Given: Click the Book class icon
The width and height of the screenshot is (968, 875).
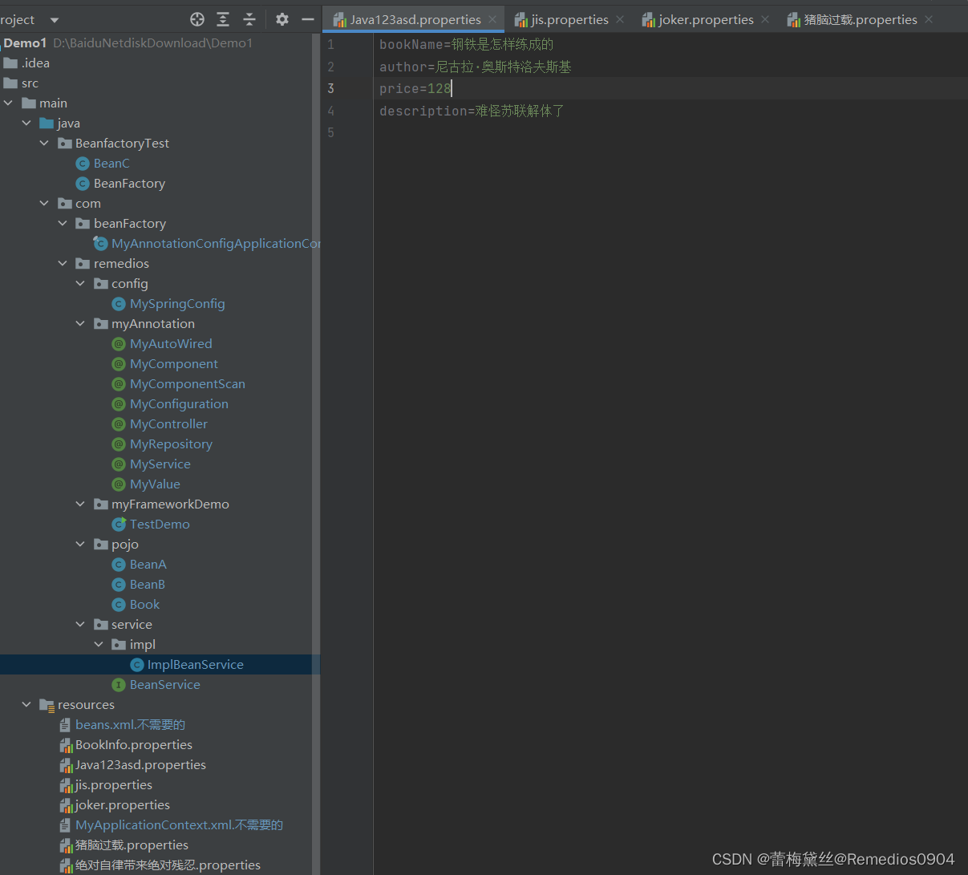Looking at the screenshot, I should pyautogui.click(x=119, y=605).
